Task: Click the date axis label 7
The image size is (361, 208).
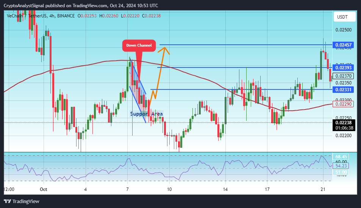Action: 127,189
